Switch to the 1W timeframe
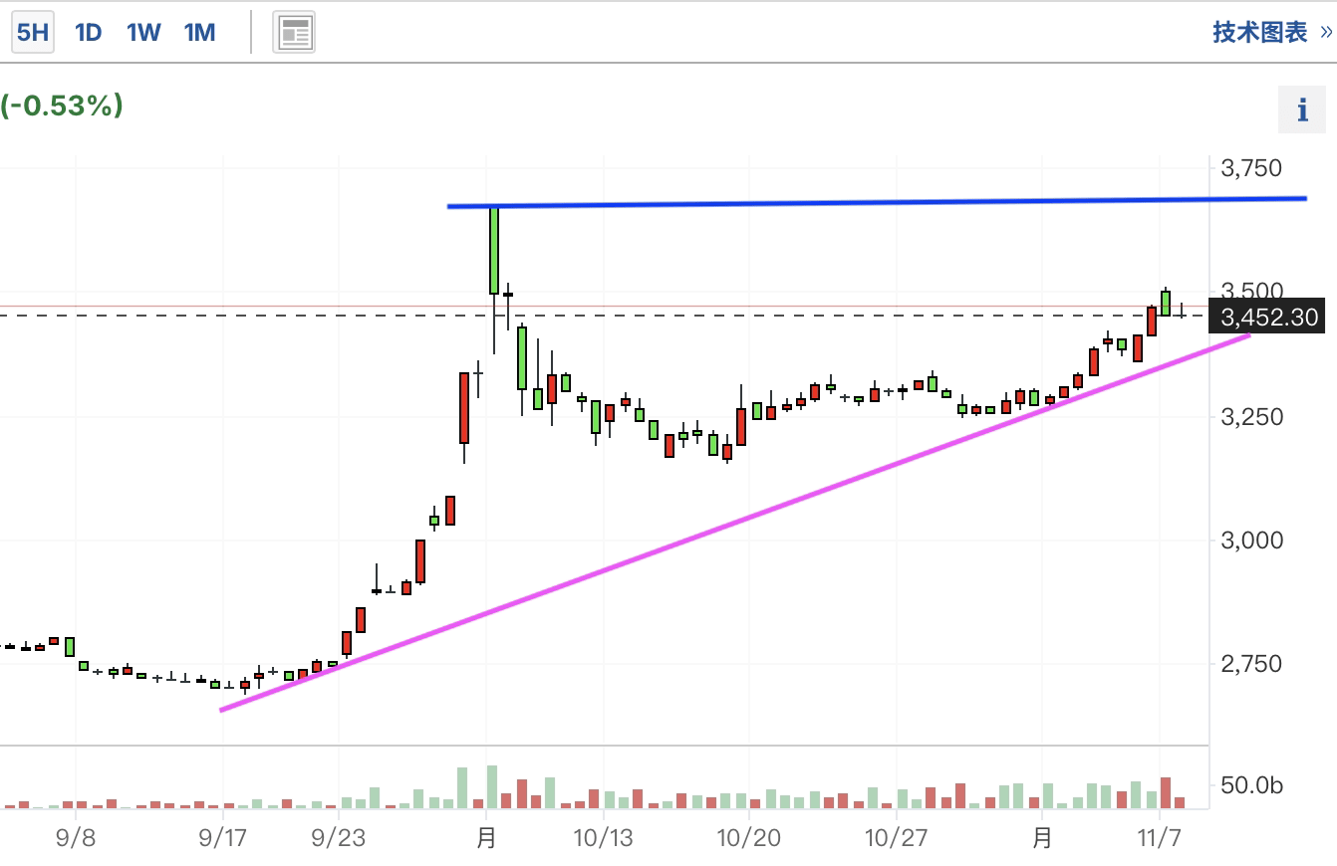Viewport: 1337px width, 866px height. coord(143,32)
